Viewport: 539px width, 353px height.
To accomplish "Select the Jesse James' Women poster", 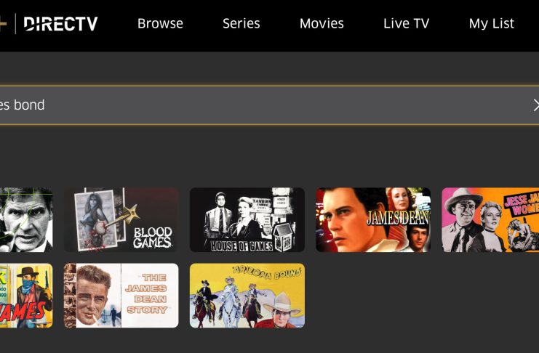I will click(x=490, y=220).
